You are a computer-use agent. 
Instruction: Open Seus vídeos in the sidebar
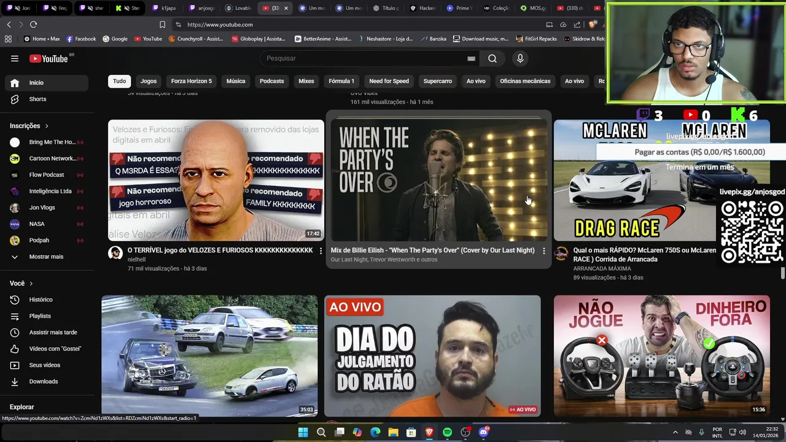coord(47,365)
